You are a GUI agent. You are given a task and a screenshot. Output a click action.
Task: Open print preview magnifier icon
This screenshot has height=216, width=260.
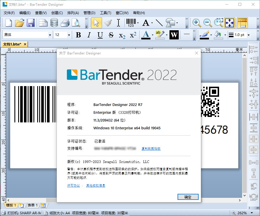(x=76, y=23)
